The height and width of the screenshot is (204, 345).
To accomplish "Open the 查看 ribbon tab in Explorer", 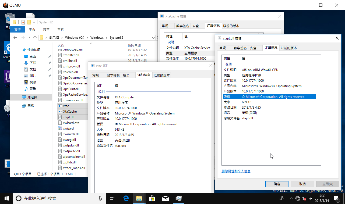I will (x=61, y=29).
